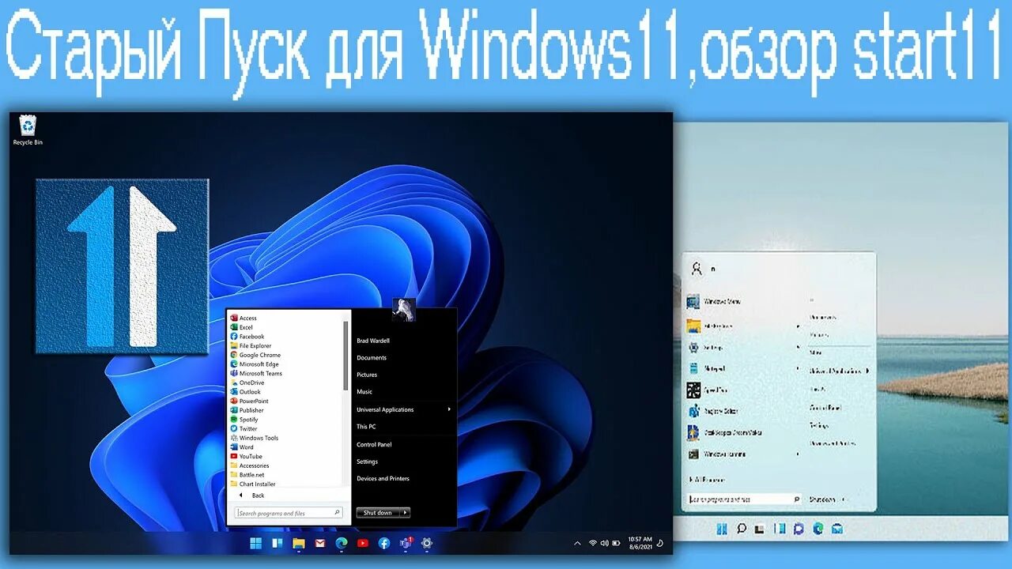
Task: Click the Edge icon on the dark taskbar
Action: tap(342, 543)
